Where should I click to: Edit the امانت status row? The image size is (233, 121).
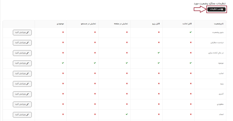click(22, 73)
